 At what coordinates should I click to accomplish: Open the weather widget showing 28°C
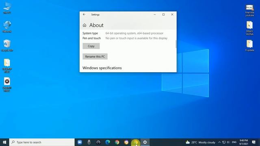coord(200,142)
